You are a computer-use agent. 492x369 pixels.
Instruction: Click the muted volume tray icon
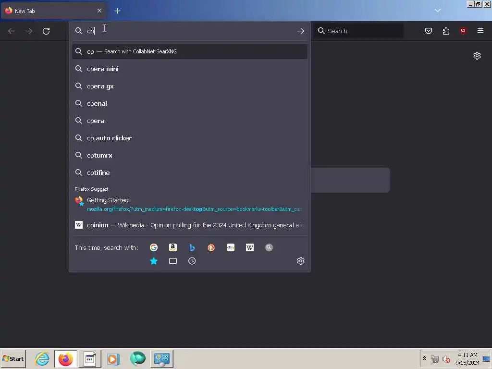point(446,359)
